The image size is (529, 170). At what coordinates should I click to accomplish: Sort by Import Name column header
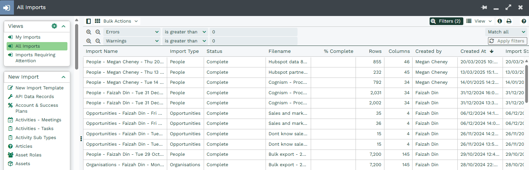pyautogui.click(x=102, y=51)
